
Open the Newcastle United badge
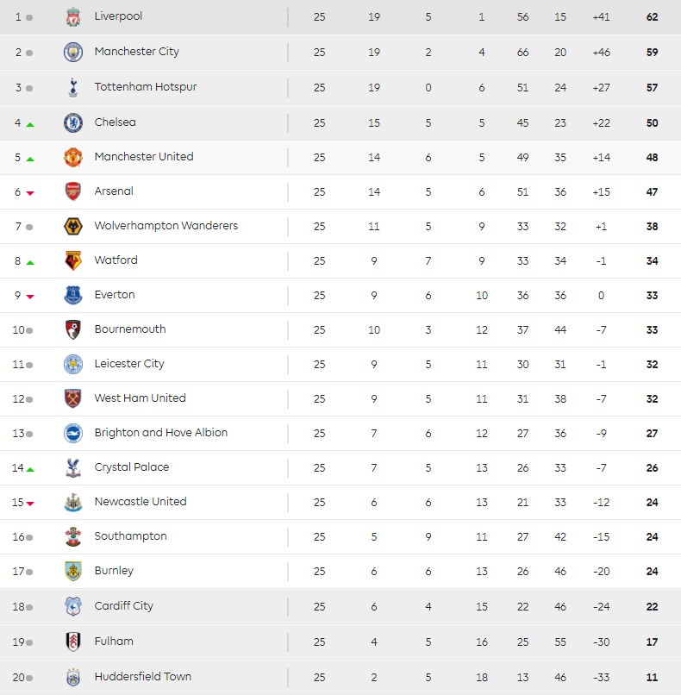click(x=73, y=501)
